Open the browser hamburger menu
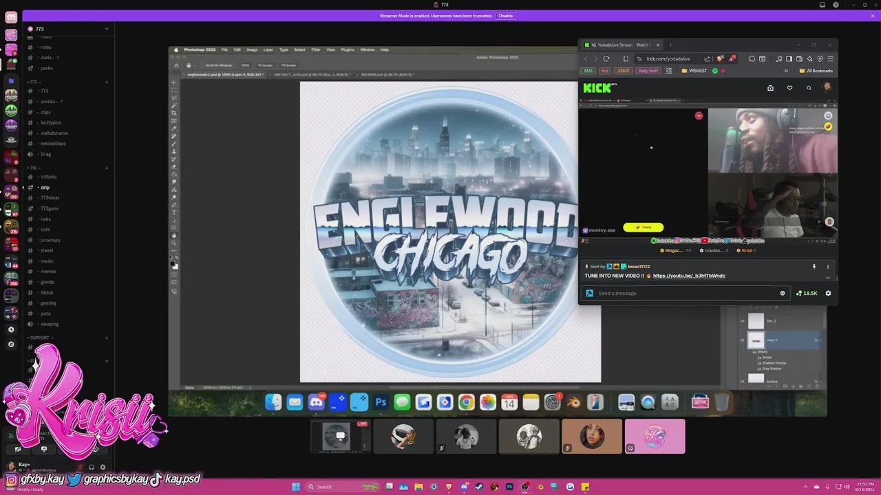Screen dimensions: 881x495 [x=830, y=58]
